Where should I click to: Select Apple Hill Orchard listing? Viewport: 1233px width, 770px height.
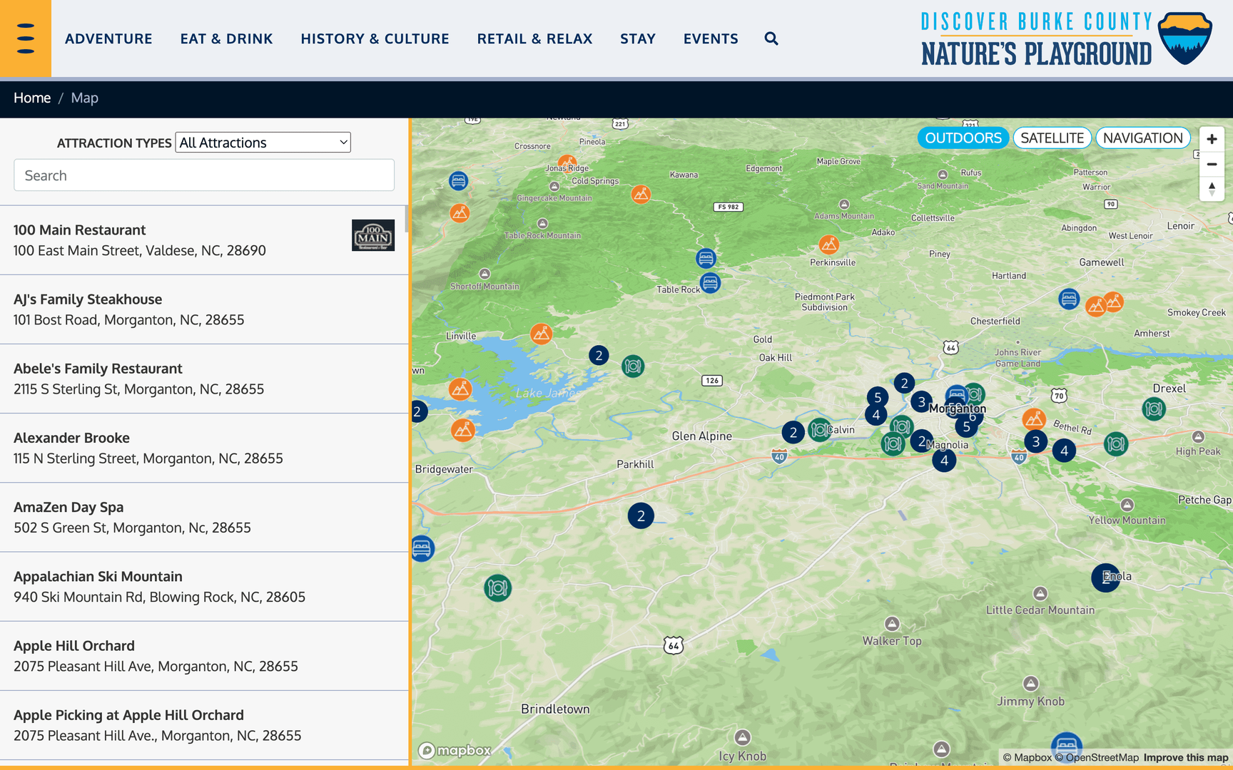[x=204, y=655]
